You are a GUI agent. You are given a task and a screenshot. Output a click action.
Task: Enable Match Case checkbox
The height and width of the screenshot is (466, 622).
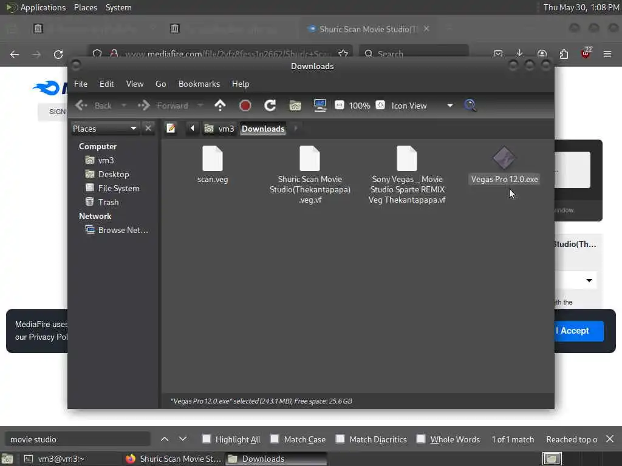[275, 439]
